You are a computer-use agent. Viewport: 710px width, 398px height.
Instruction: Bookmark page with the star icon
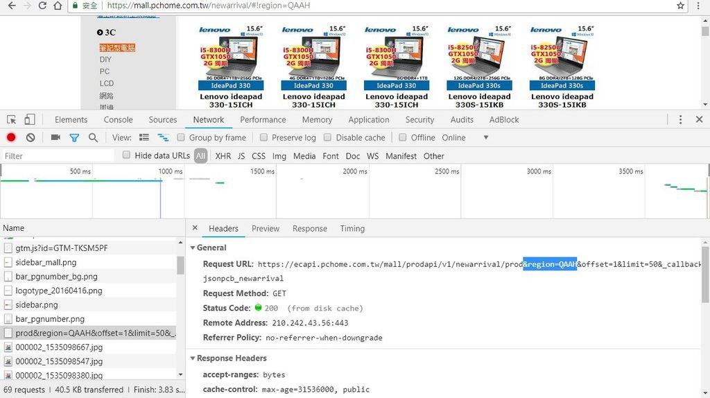click(680, 6)
